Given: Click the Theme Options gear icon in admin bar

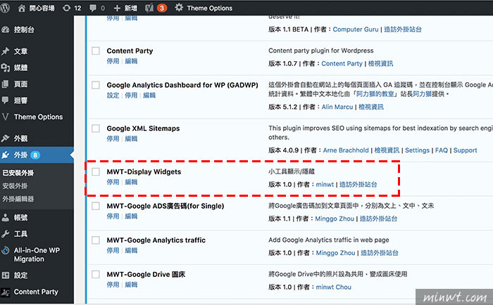Looking at the screenshot, I should pyautogui.click(x=179, y=8).
